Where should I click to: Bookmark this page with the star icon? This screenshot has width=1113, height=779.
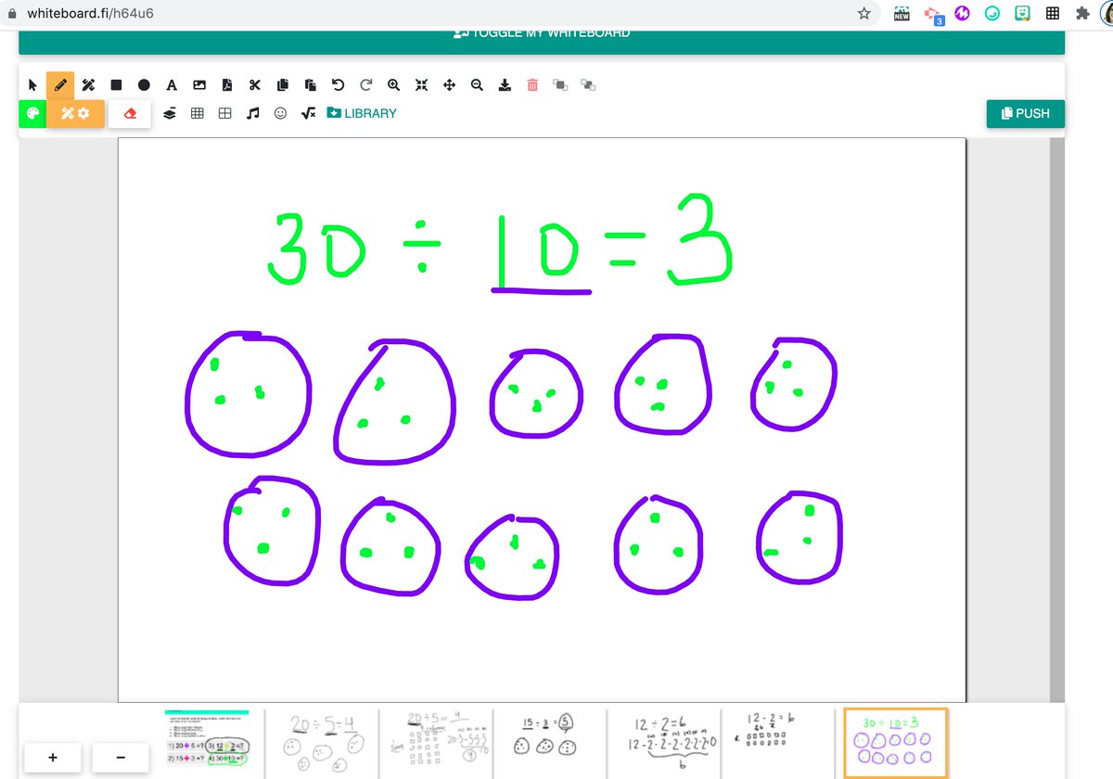(864, 13)
